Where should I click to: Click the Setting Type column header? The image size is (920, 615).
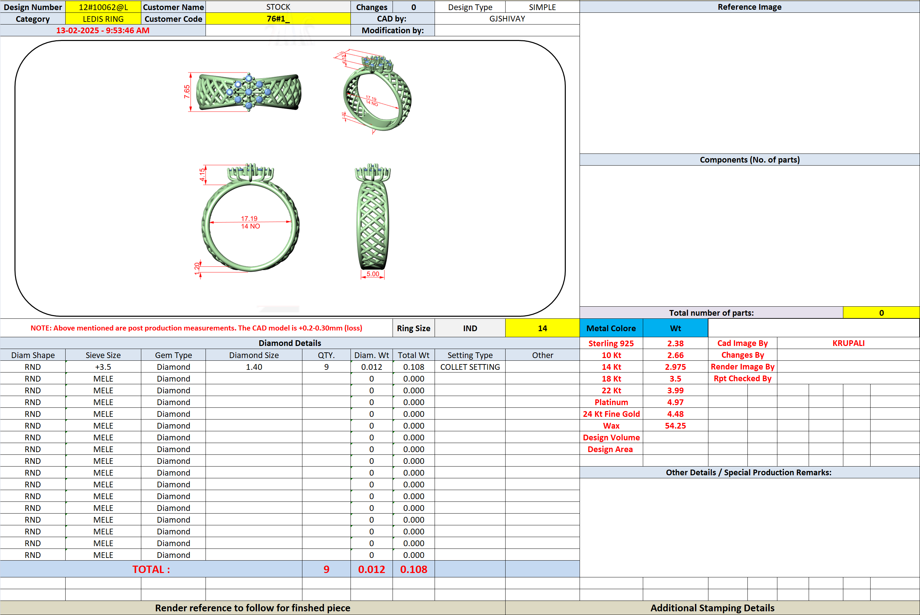click(x=470, y=355)
